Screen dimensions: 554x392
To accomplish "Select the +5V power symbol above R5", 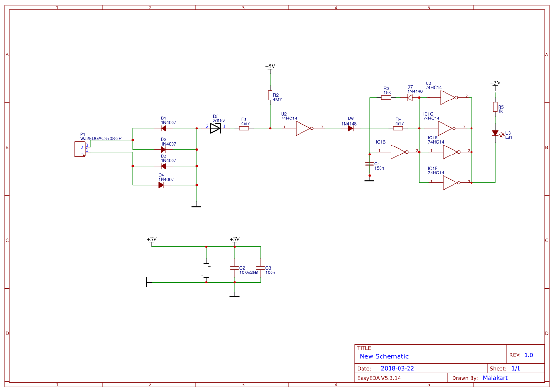I will coord(495,85).
